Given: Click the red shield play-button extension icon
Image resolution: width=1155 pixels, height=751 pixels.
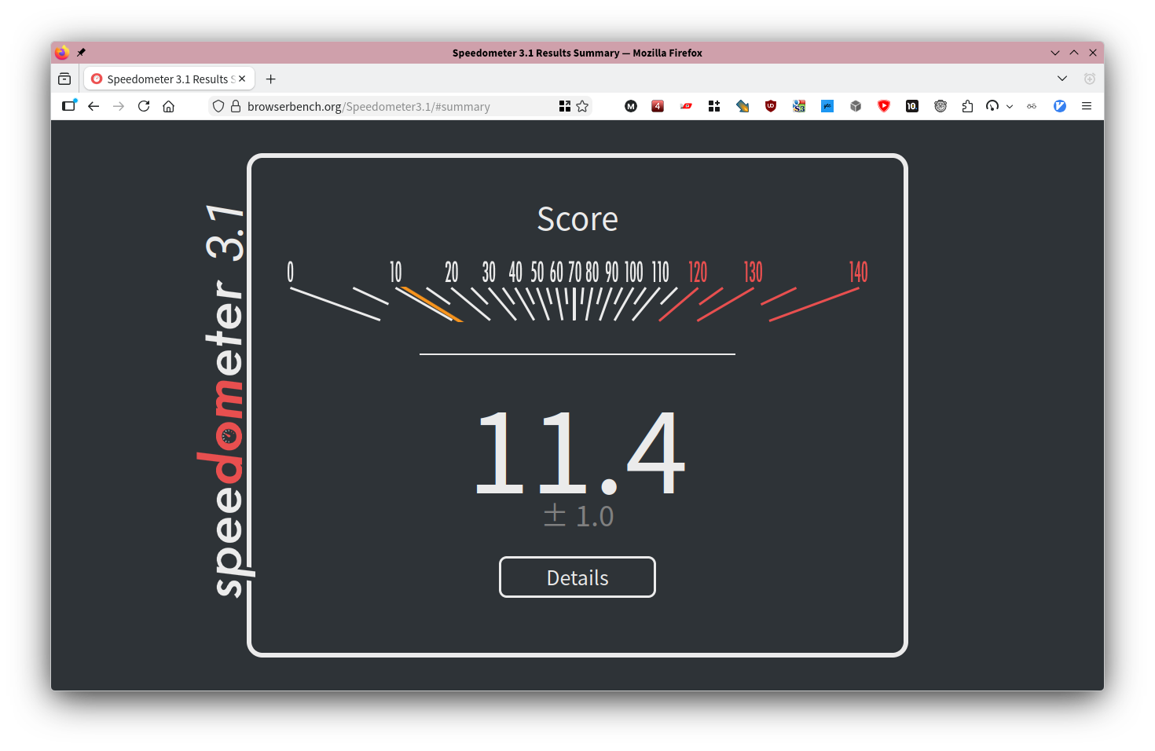Looking at the screenshot, I should pos(884,106).
